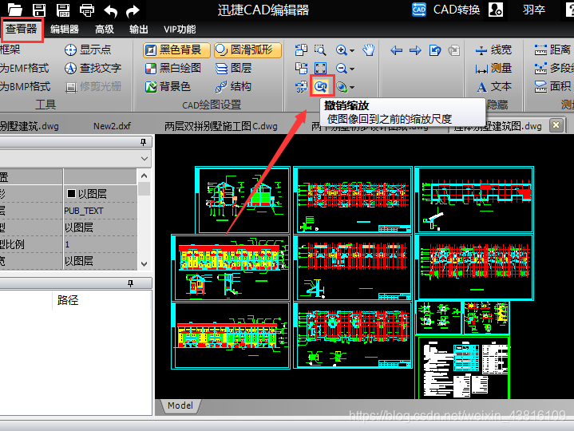The width and height of the screenshot is (574, 431).
Task: Click the 3D orbit globe icon
Action: tap(341, 87)
